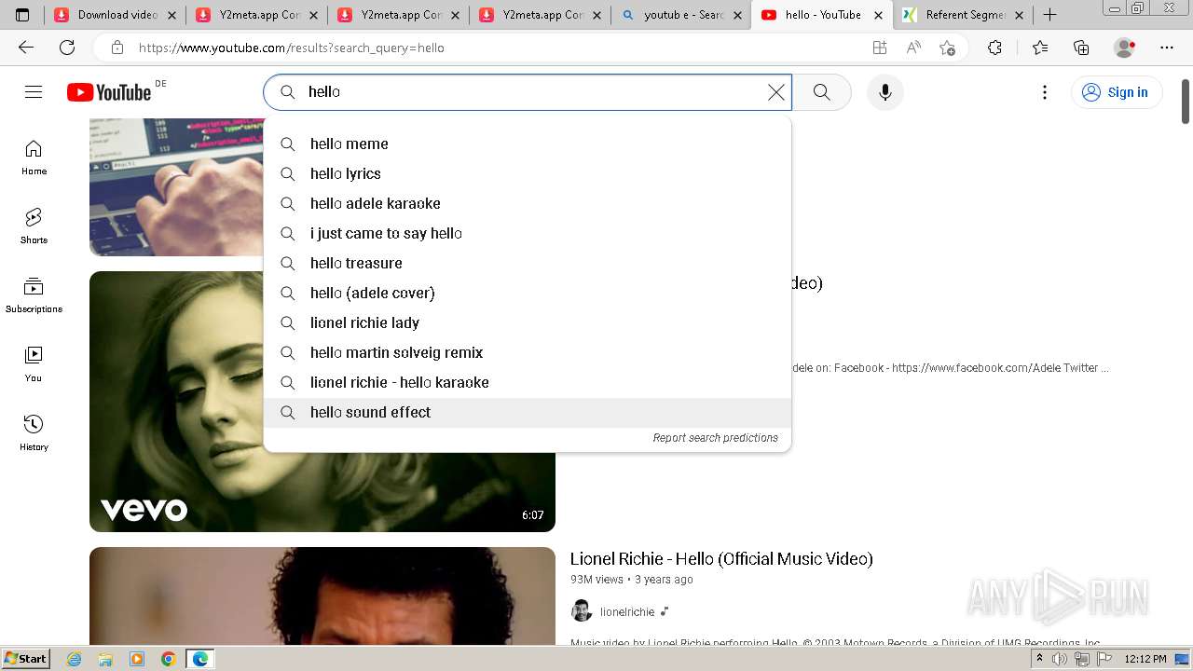The height and width of the screenshot is (671, 1193).
Task: Open the Favorites list icon
Action: point(1040,48)
